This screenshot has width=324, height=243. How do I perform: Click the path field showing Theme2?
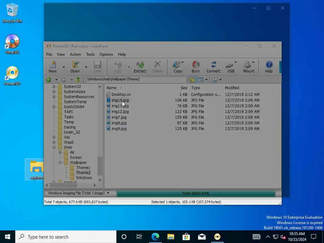click(136, 79)
